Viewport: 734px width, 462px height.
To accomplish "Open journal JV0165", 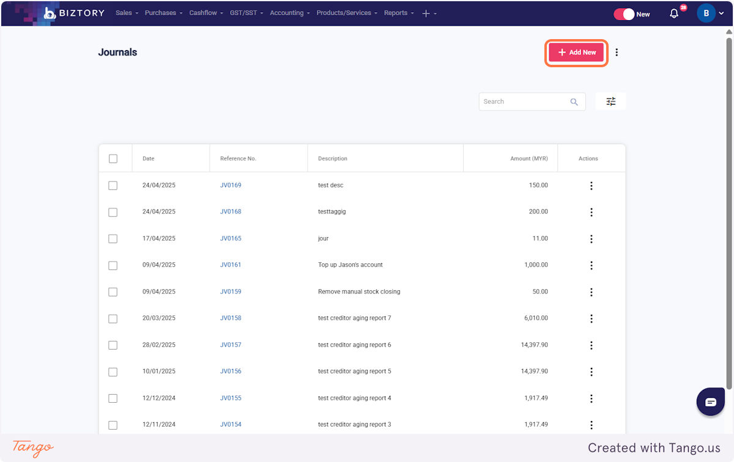I will pyautogui.click(x=231, y=238).
